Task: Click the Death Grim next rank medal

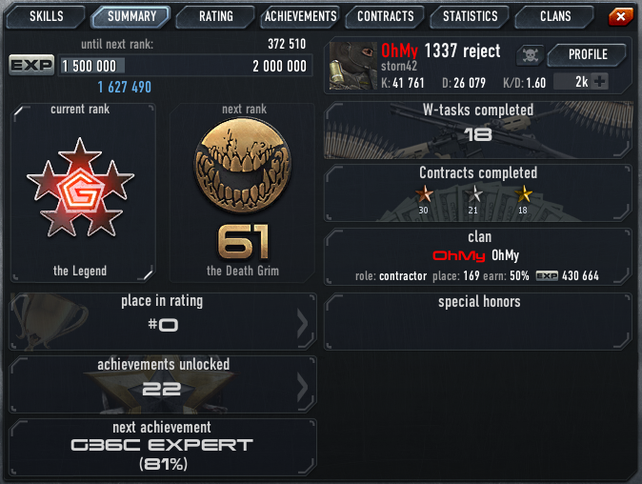Action: click(x=242, y=166)
